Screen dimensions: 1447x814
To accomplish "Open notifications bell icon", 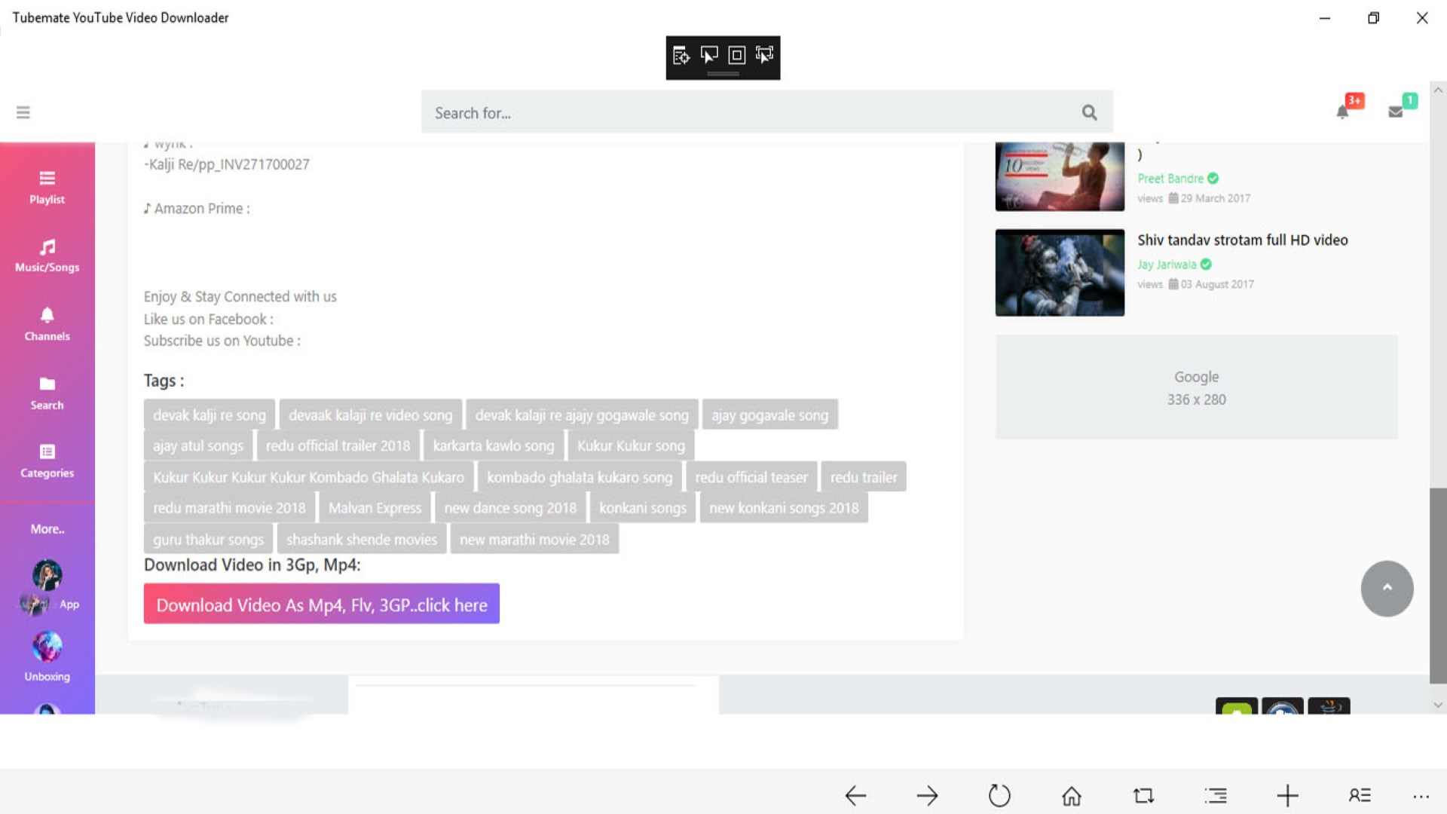I will pyautogui.click(x=1342, y=112).
